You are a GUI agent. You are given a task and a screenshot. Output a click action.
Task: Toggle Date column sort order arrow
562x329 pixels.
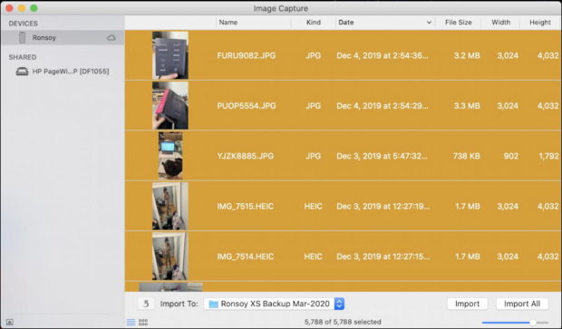point(429,23)
